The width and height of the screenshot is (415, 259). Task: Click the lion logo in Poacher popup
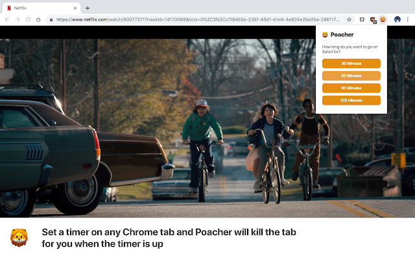coord(325,35)
